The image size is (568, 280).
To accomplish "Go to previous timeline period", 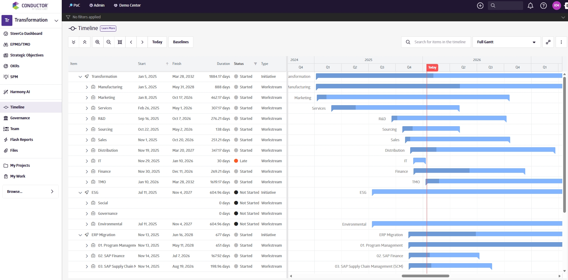I will pos(131,42).
